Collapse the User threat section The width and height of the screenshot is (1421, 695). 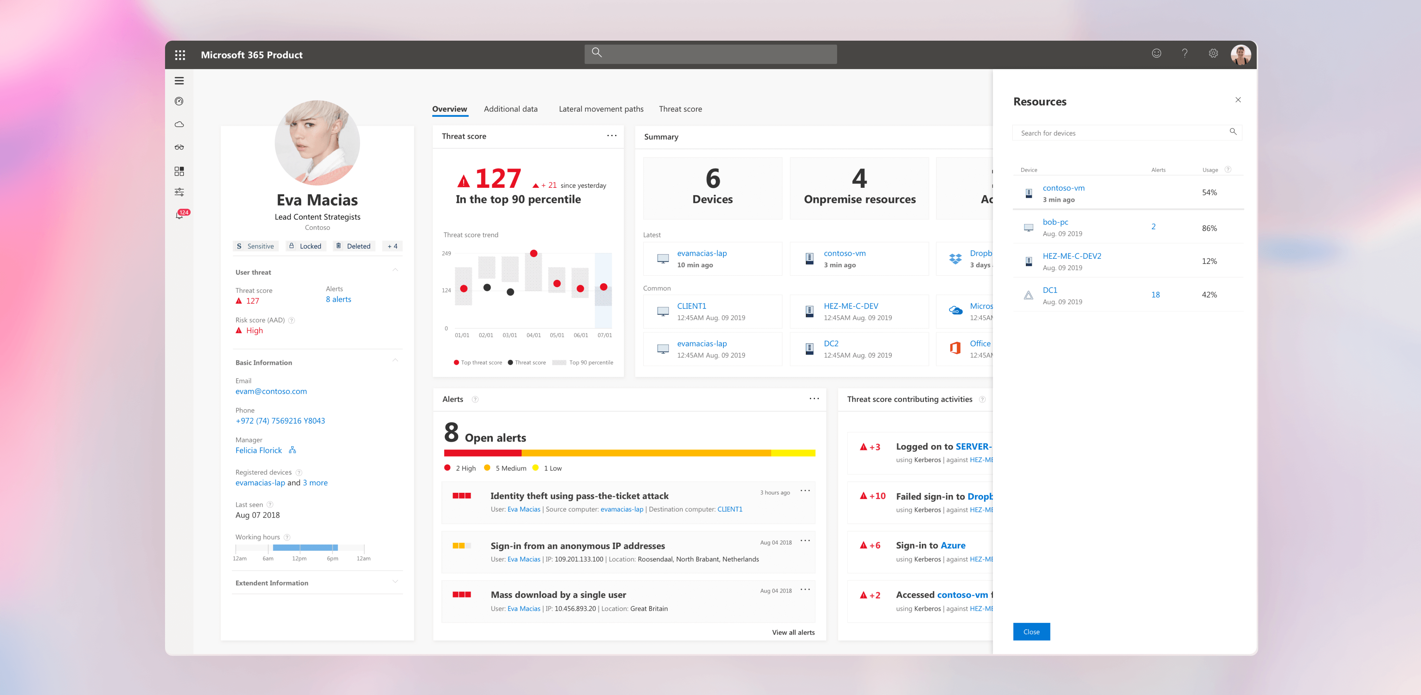pos(395,269)
